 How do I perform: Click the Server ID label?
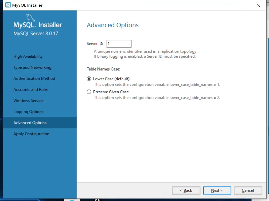[x=95, y=44]
